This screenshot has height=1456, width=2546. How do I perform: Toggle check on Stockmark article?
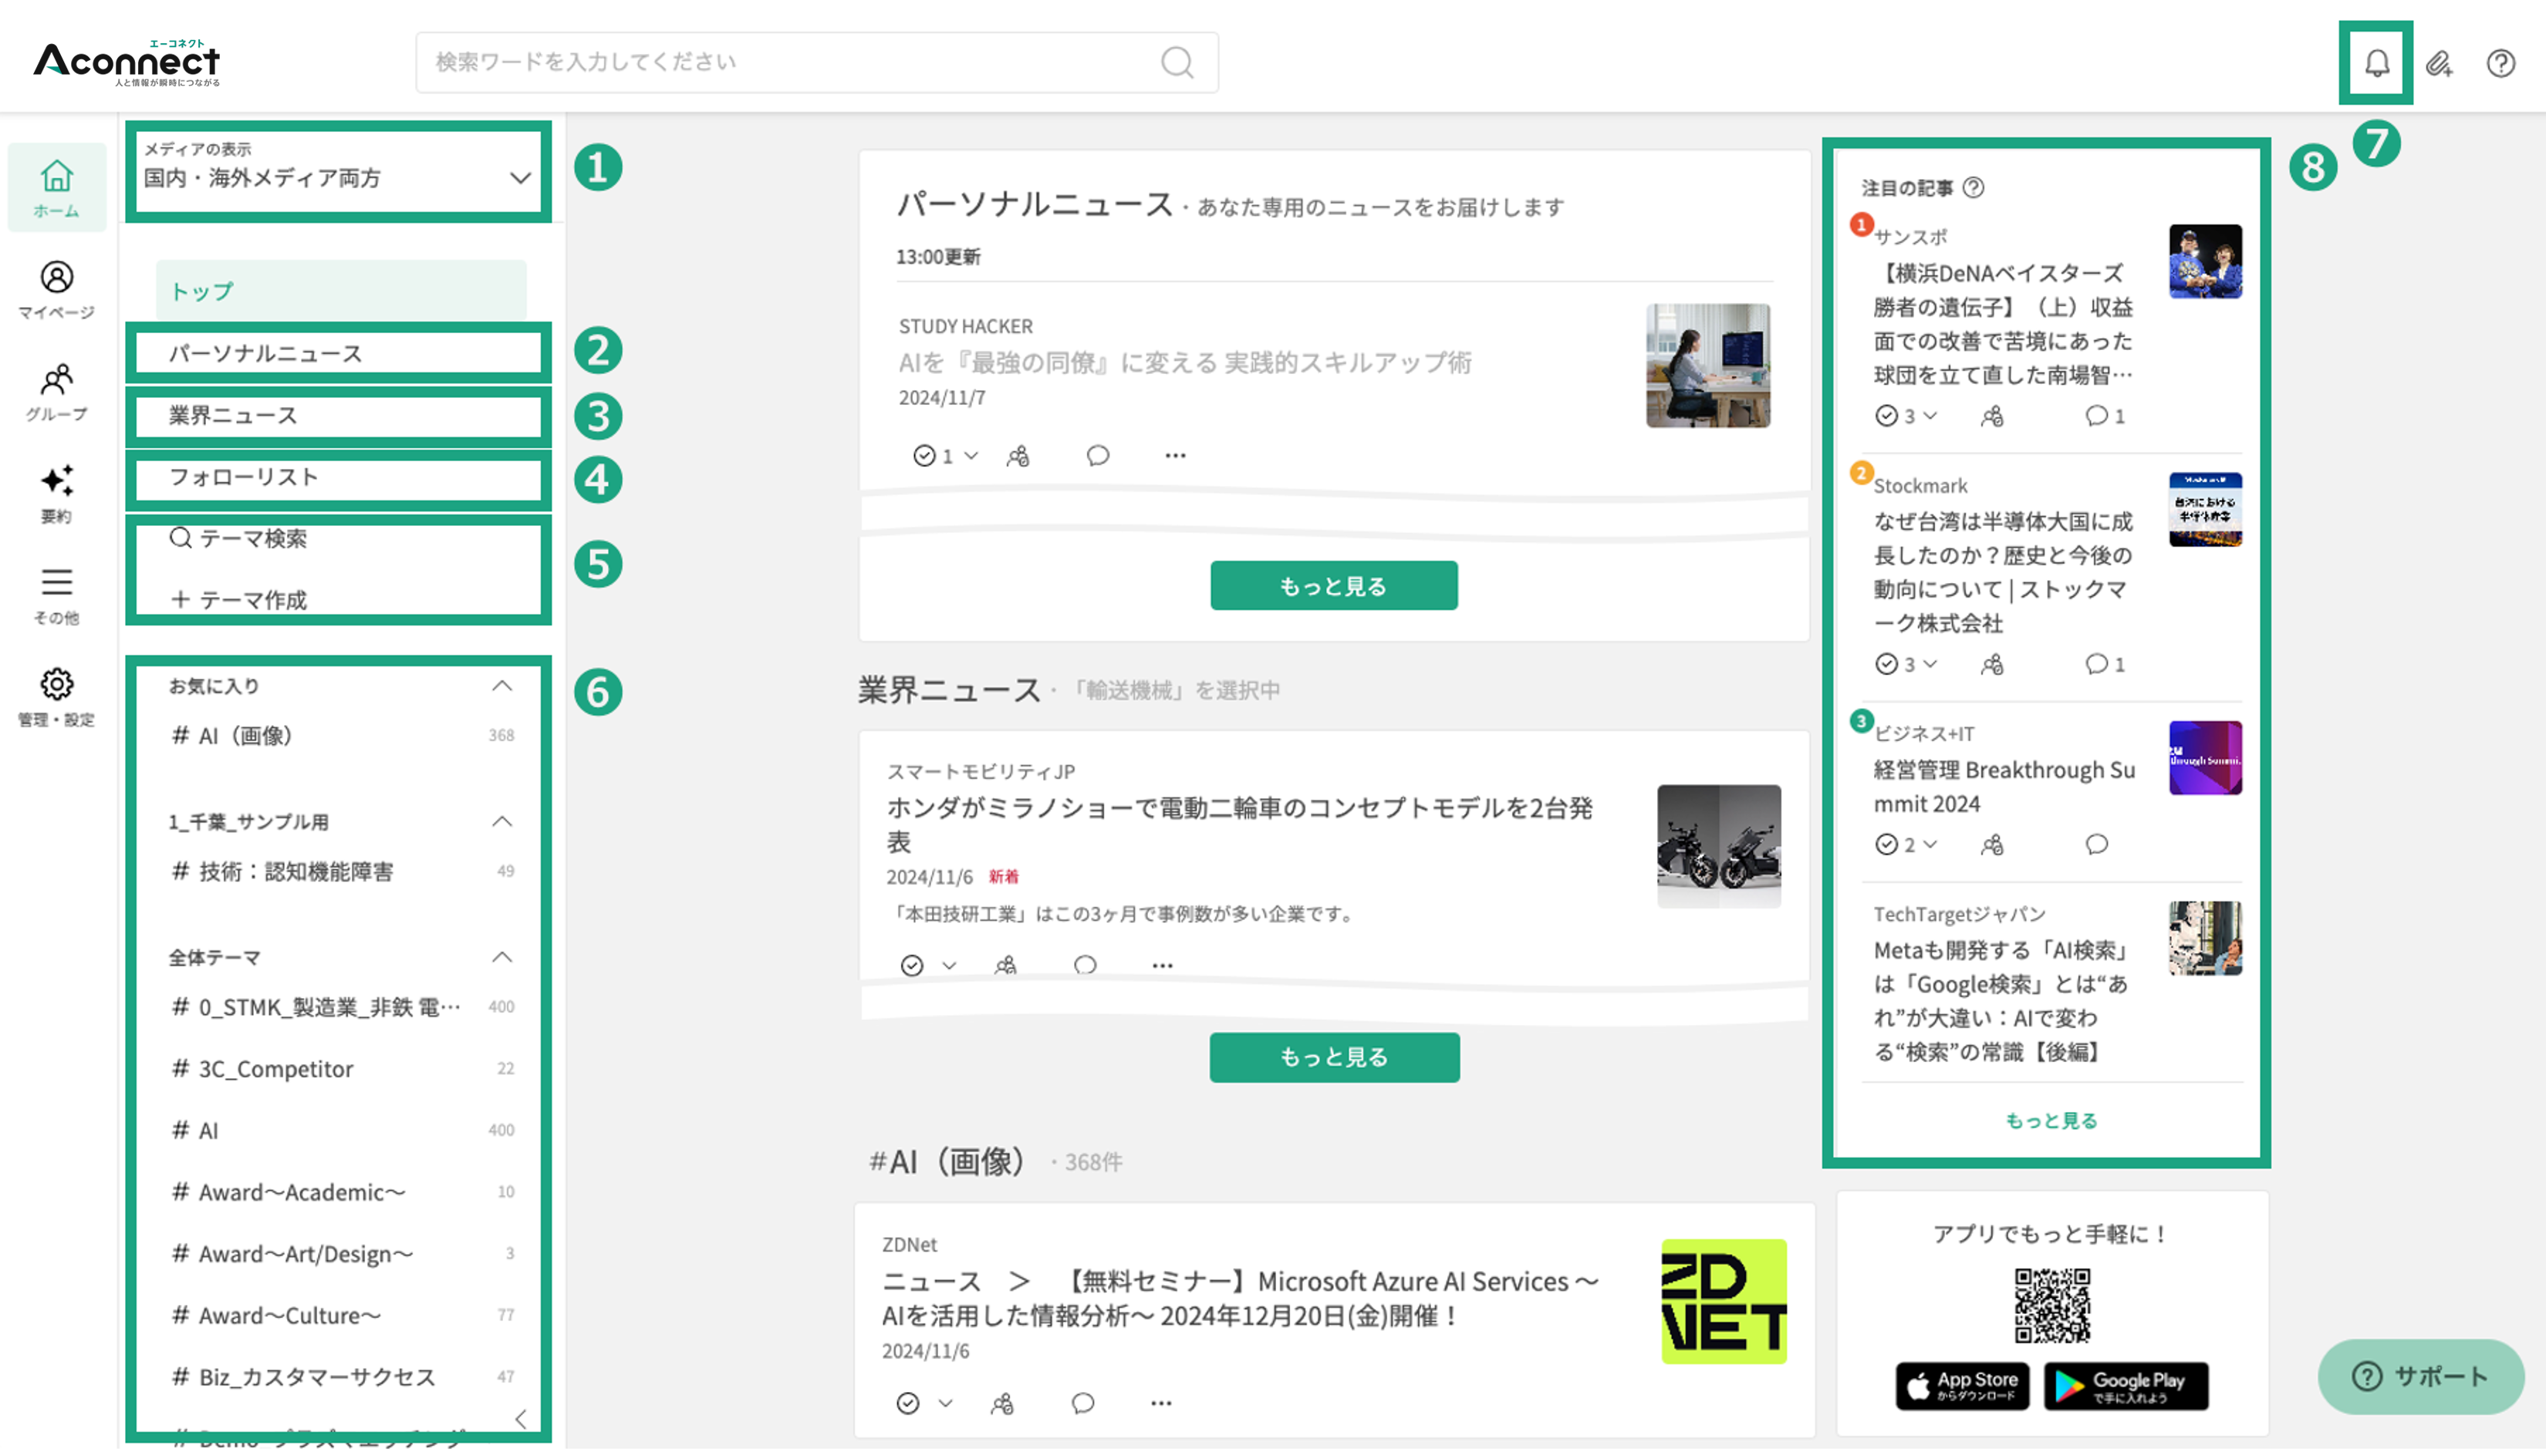pyautogui.click(x=1886, y=664)
